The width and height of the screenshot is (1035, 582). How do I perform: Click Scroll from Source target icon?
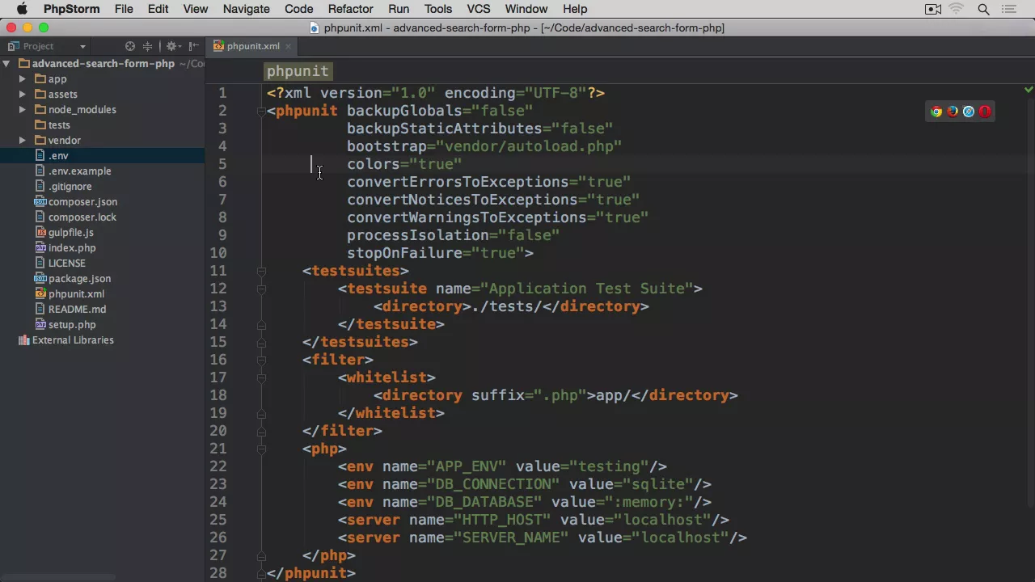(x=130, y=46)
